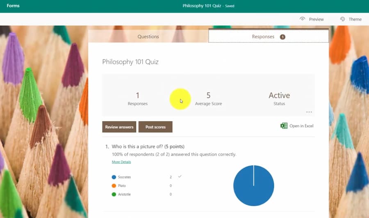
Task: Click the Preview eye icon
Action: click(303, 19)
